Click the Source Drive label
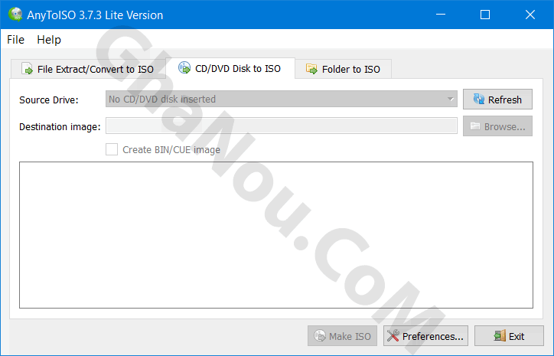 pos(49,100)
